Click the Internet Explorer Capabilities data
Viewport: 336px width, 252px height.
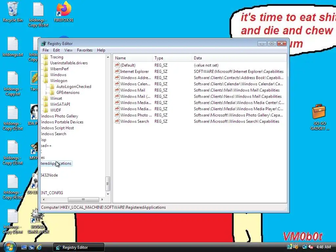[x=239, y=72]
